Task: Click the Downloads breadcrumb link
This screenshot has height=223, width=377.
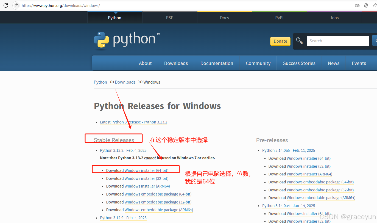Action: tap(125, 82)
